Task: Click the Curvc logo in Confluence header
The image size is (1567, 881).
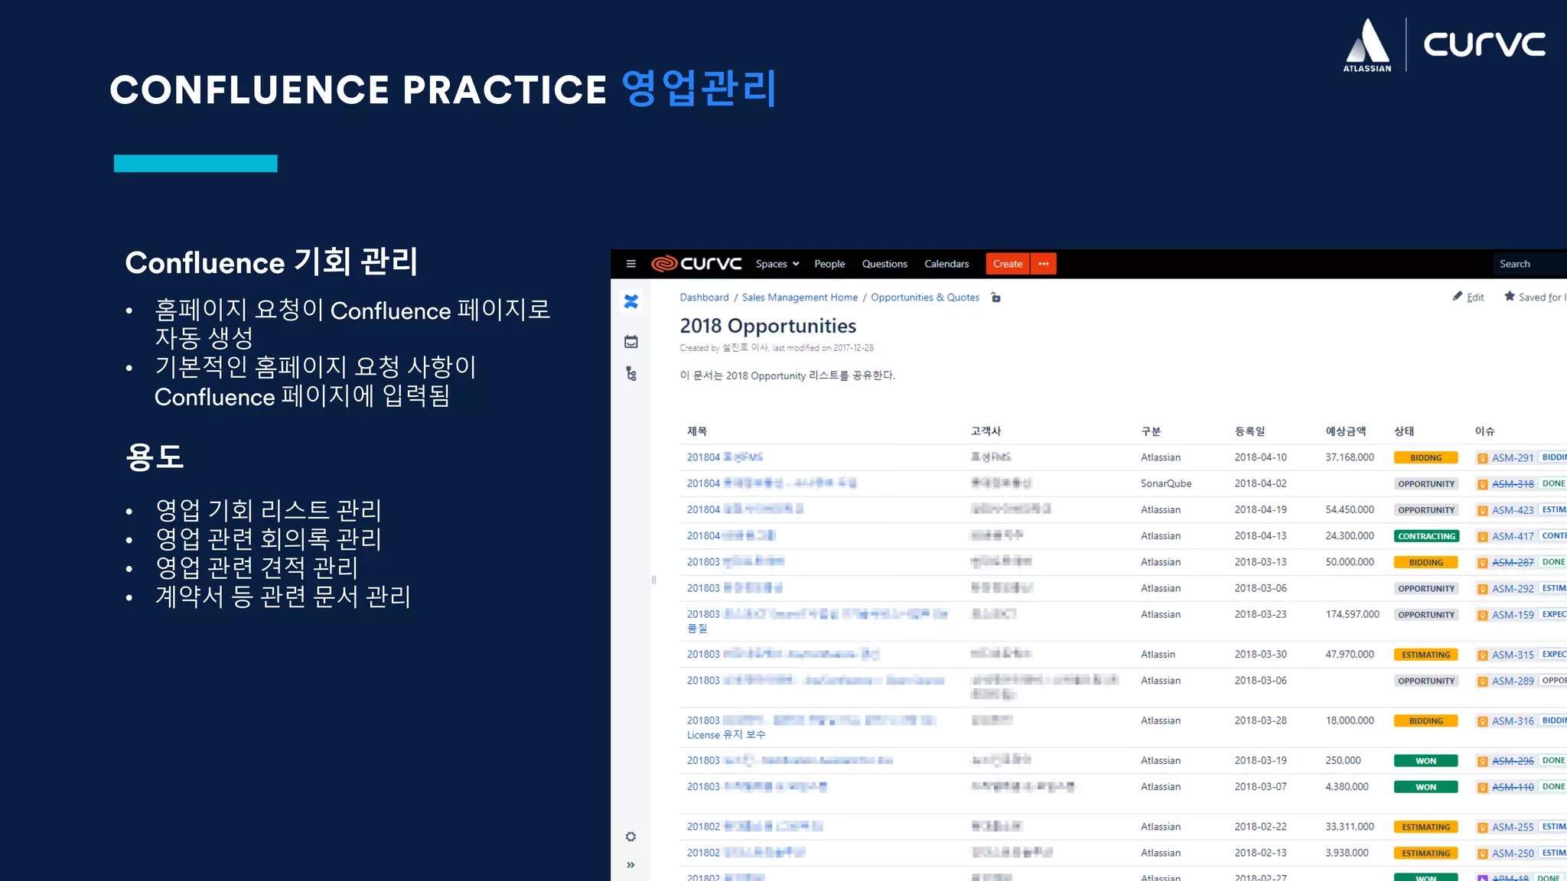Action: pyautogui.click(x=696, y=264)
